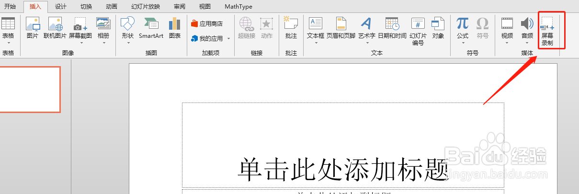This screenshot has height=194, width=579.
Task: Click the 超链接 hyperlink icon
Action: [246, 25]
